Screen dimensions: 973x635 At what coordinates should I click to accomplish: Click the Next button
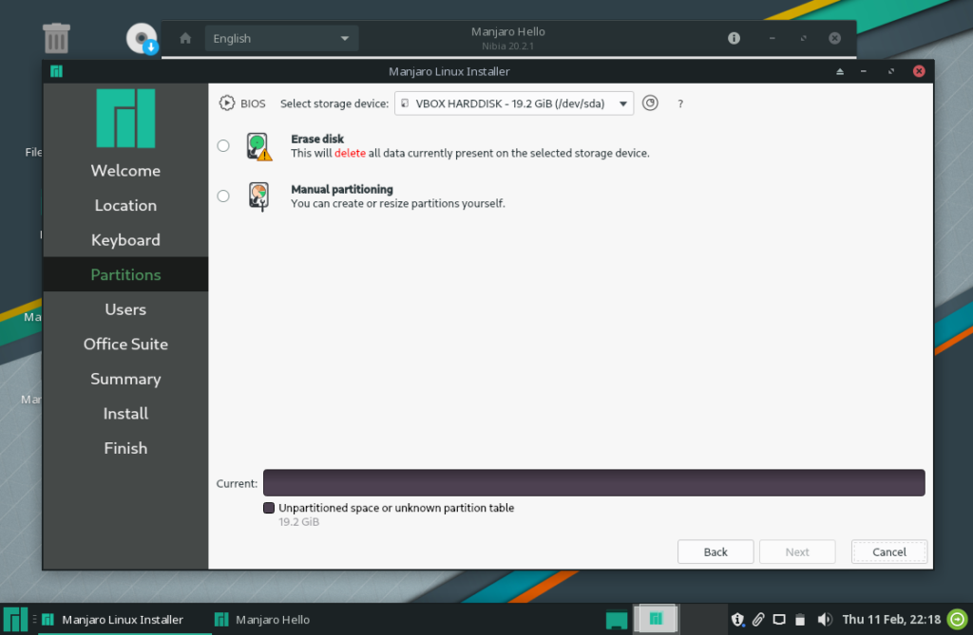point(797,551)
